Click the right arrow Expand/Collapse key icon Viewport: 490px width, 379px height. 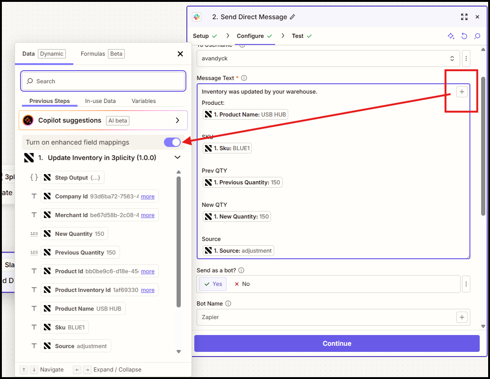(x=87, y=370)
